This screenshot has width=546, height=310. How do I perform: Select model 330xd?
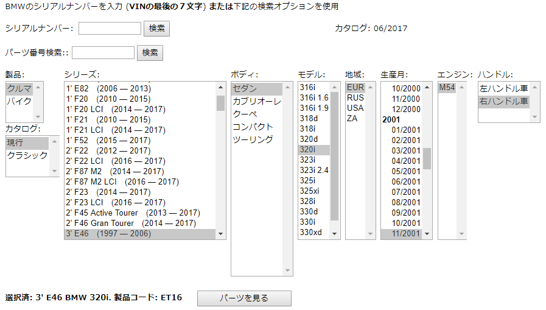(314, 233)
